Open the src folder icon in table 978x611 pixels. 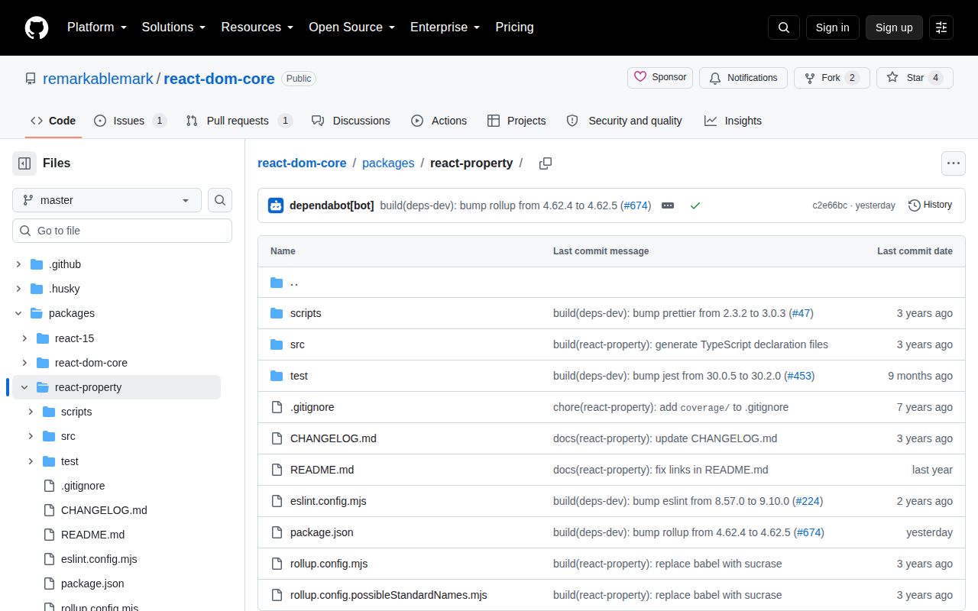[277, 344]
